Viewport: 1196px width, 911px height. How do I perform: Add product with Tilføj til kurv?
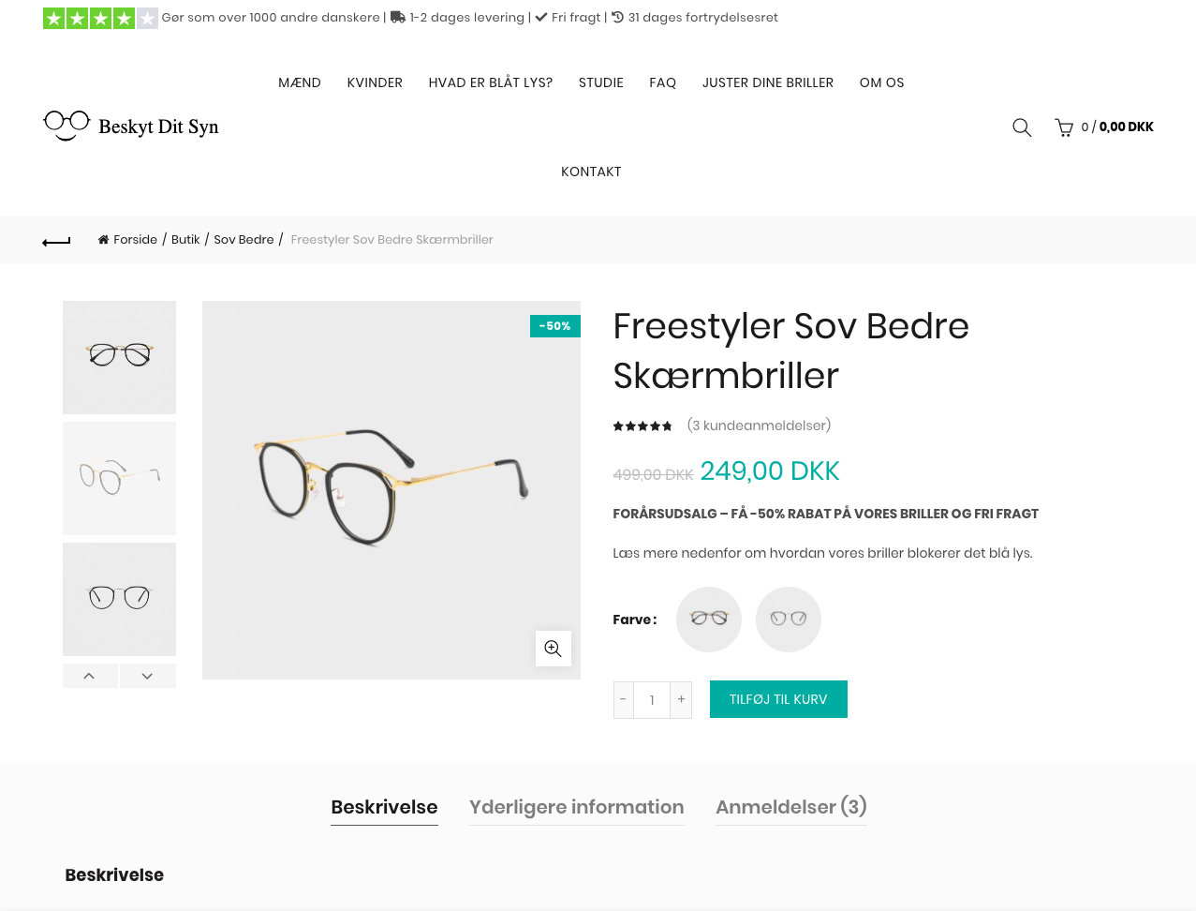tap(778, 699)
